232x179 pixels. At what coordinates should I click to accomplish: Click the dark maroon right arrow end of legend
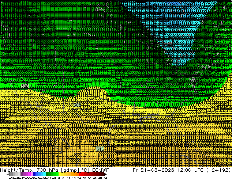coord(105,175)
